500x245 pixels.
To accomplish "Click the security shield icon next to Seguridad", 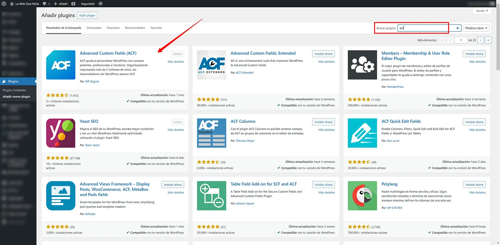I will coord(101,4).
